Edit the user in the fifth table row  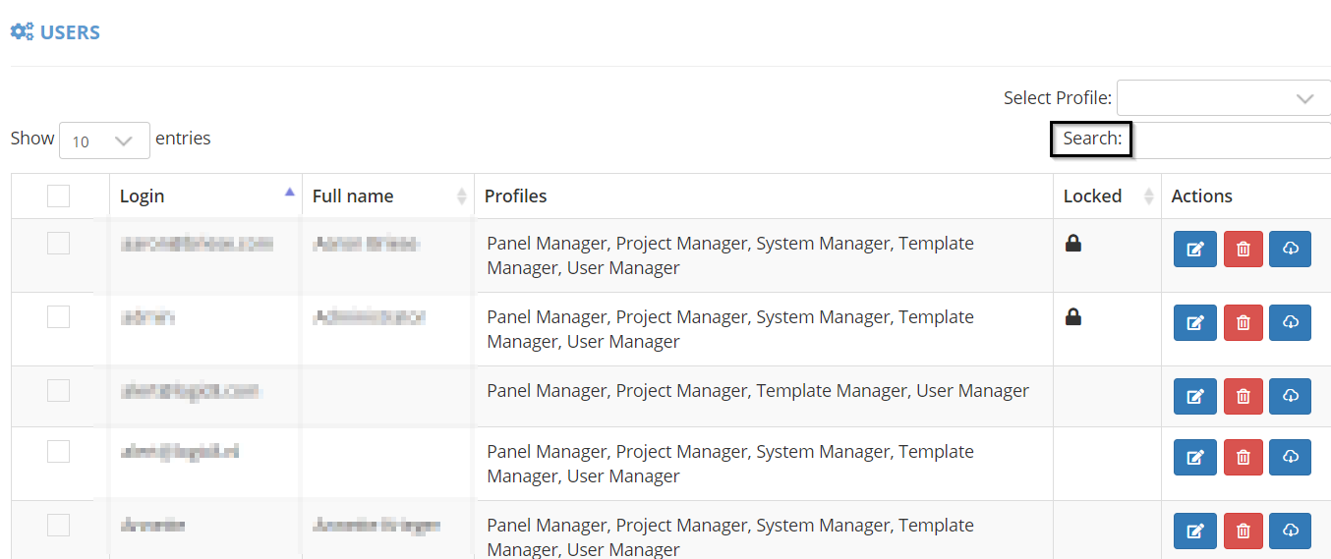(1195, 531)
